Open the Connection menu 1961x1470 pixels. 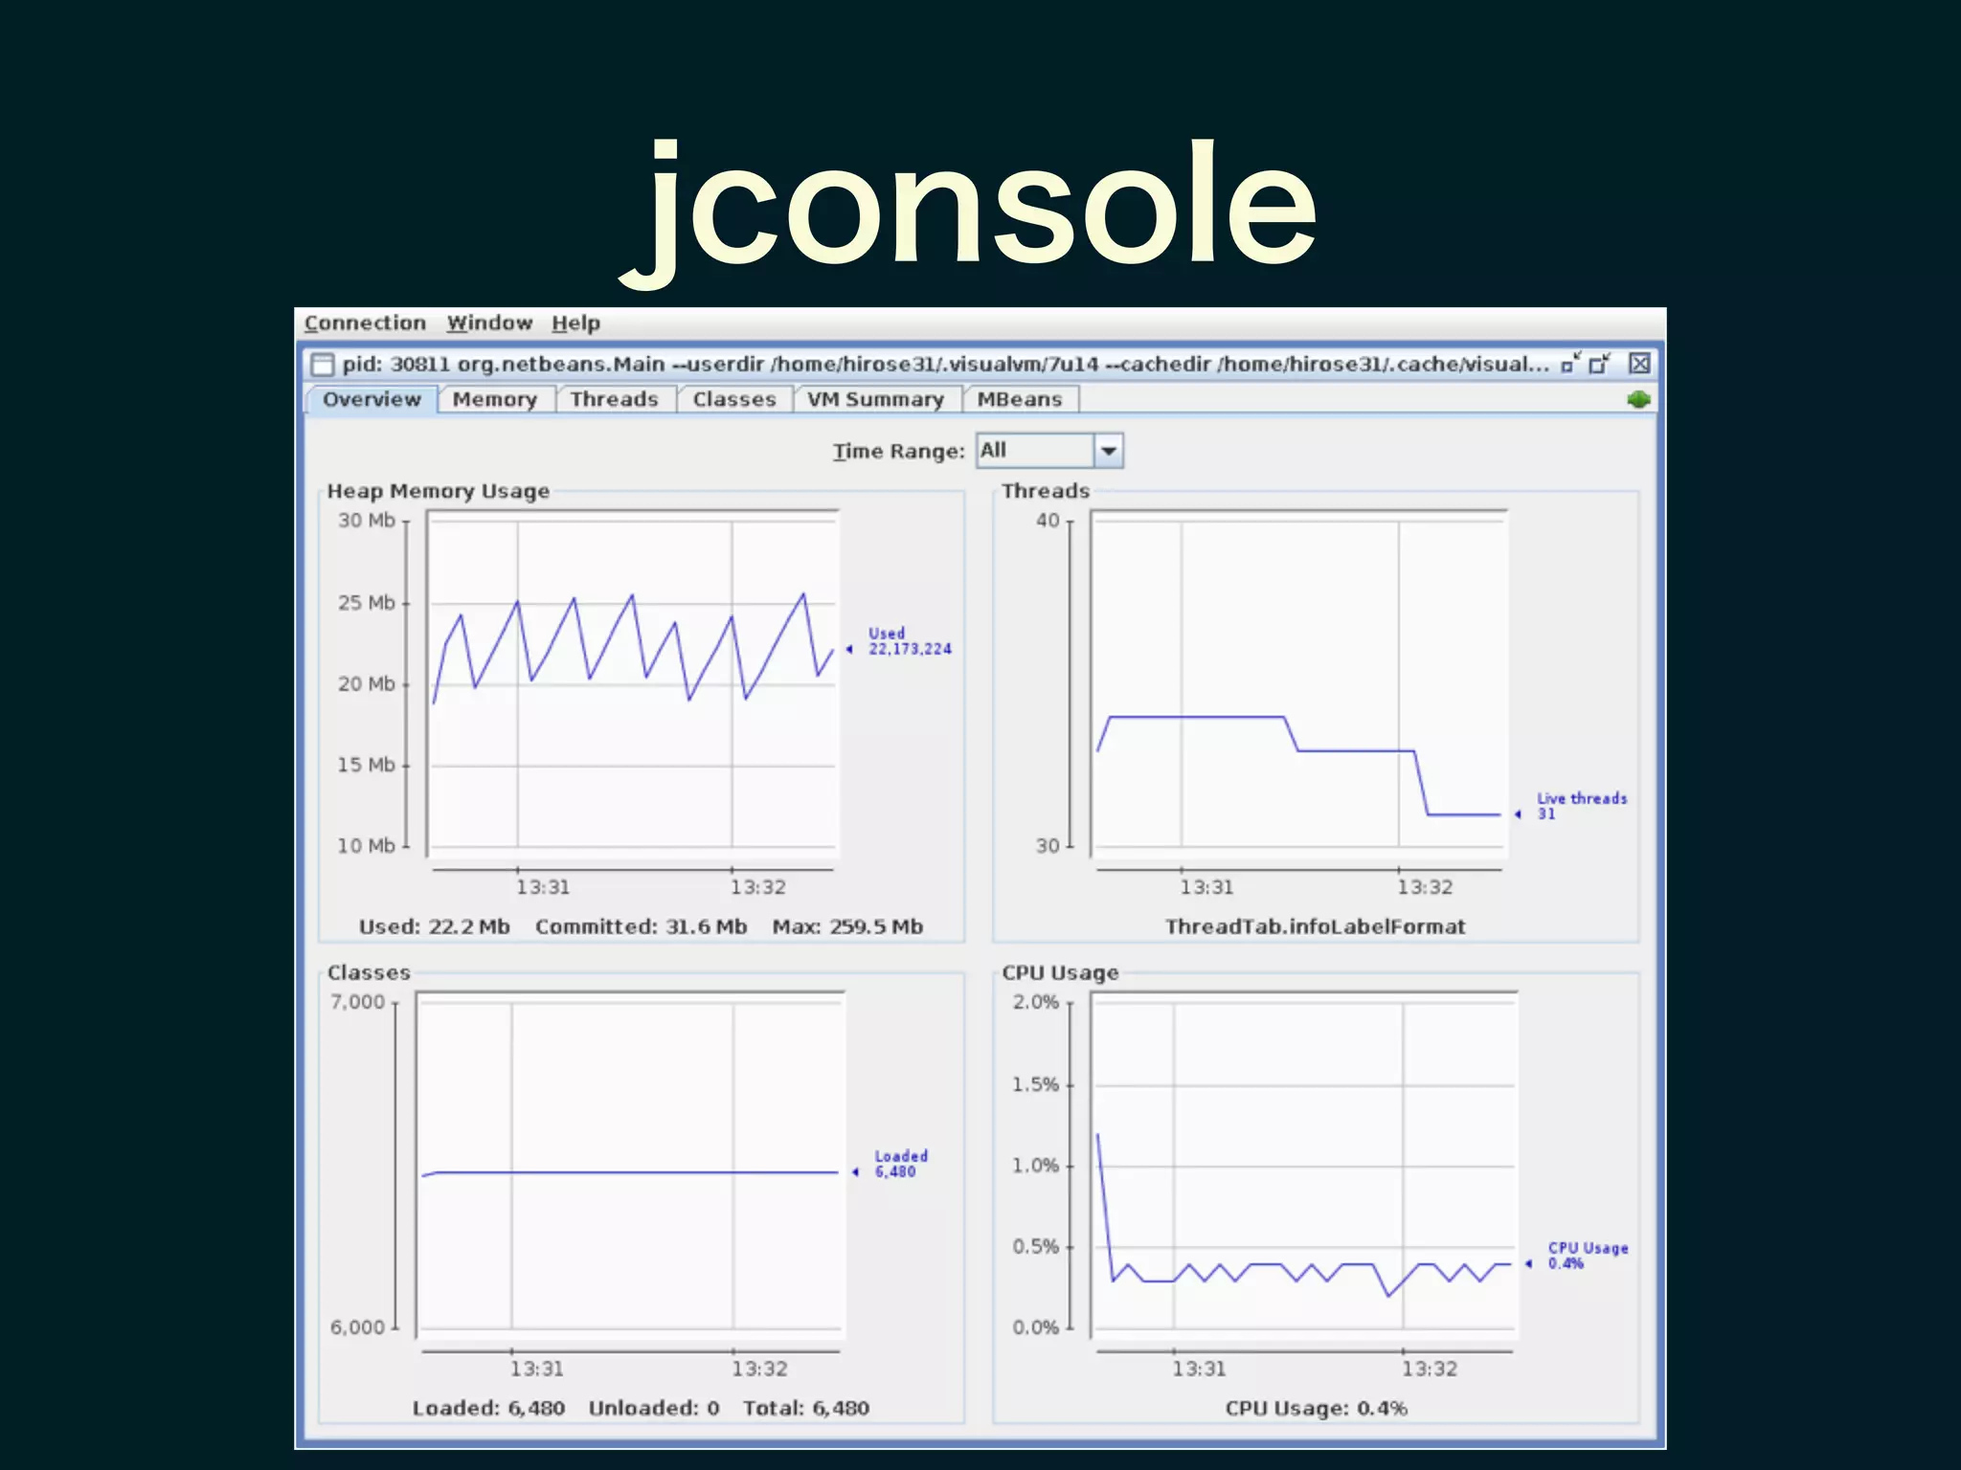point(365,323)
